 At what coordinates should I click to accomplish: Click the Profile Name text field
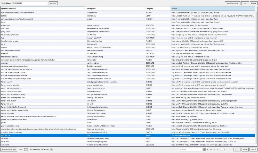coord(30,3)
